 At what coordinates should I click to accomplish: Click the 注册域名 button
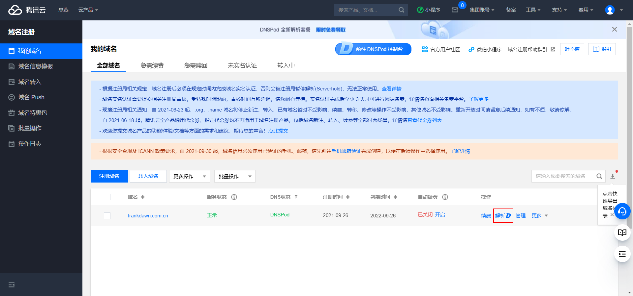coord(109,176)
